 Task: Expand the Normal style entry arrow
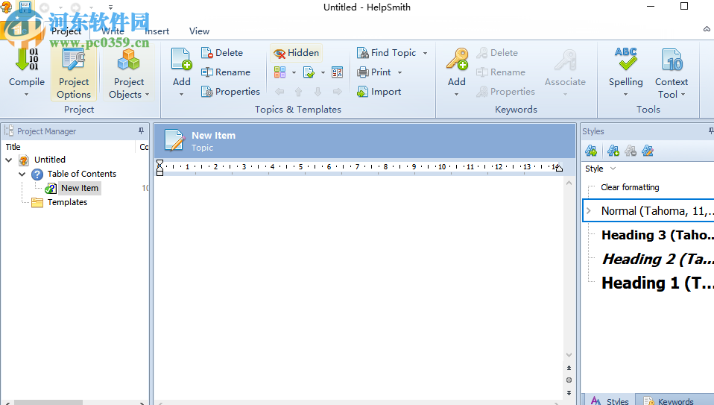(589, 211)
